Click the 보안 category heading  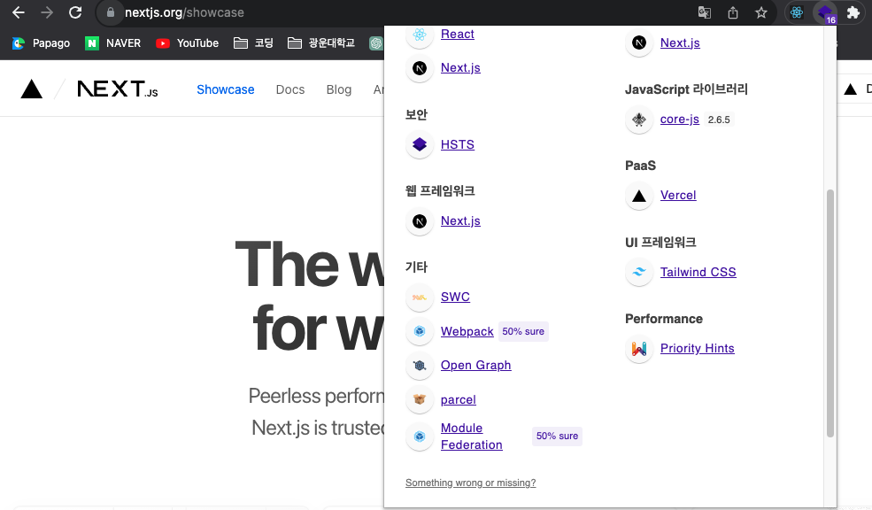coord(416,114)
